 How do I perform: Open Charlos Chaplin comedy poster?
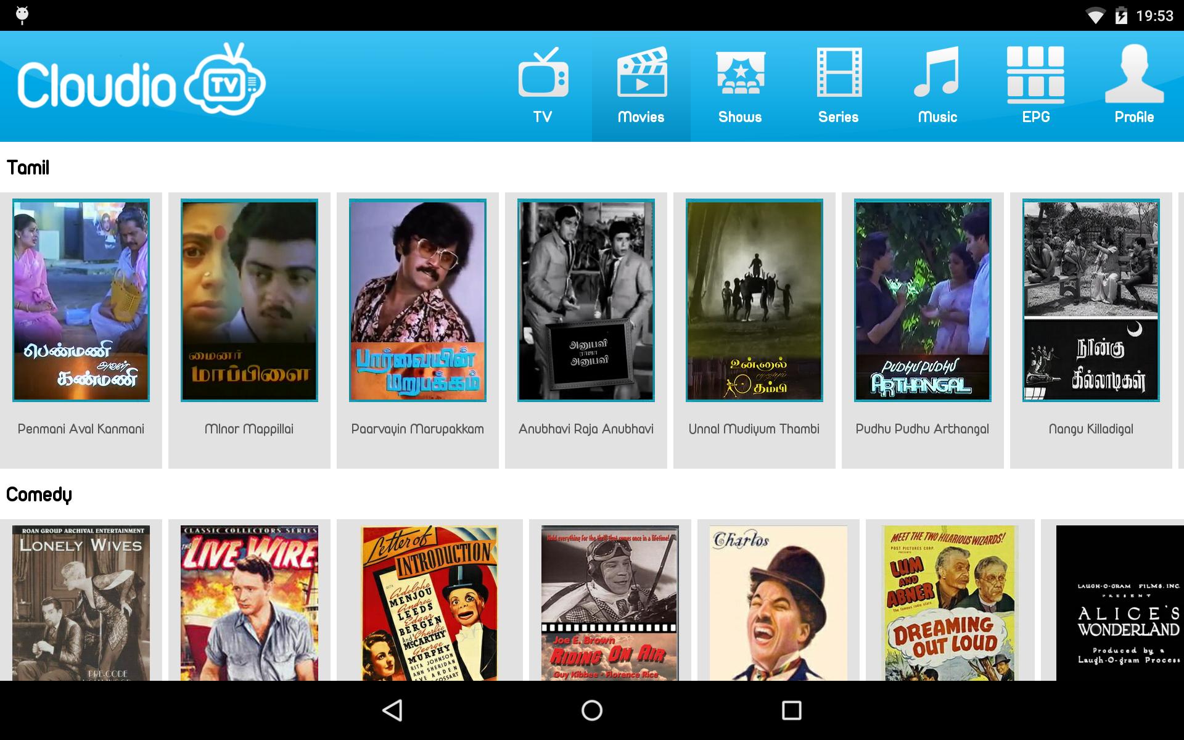tap(778, 603)
